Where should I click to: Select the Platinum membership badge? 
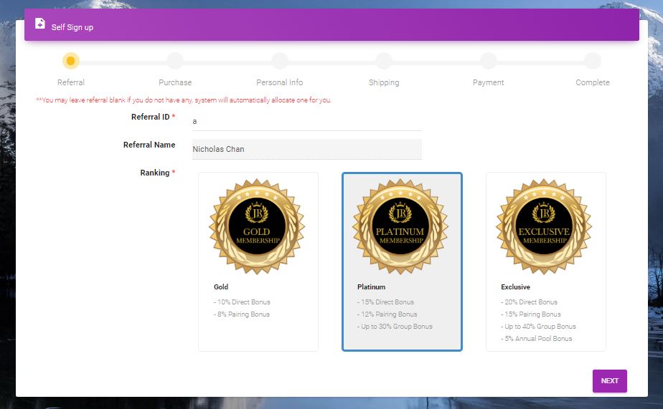click(x=401, y=226)
